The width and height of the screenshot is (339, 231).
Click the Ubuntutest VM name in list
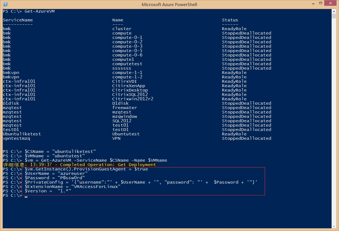click(x=126, y=134)
